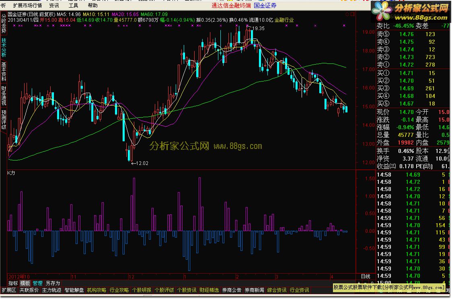Click the MA20: 15.65 label
Viewport: 452px width, 299px height.
(x=125, y=14)
